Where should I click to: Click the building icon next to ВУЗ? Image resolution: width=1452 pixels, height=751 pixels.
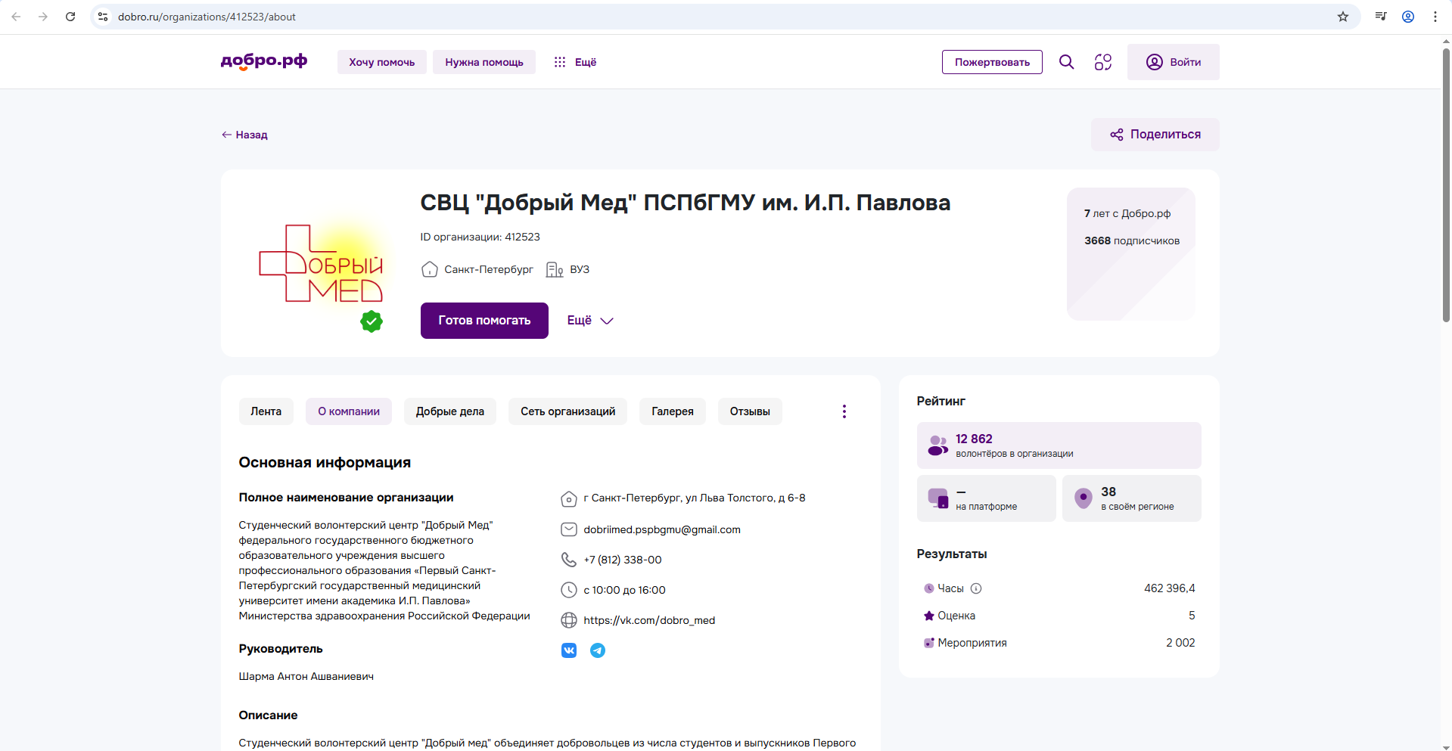[555, 270]
